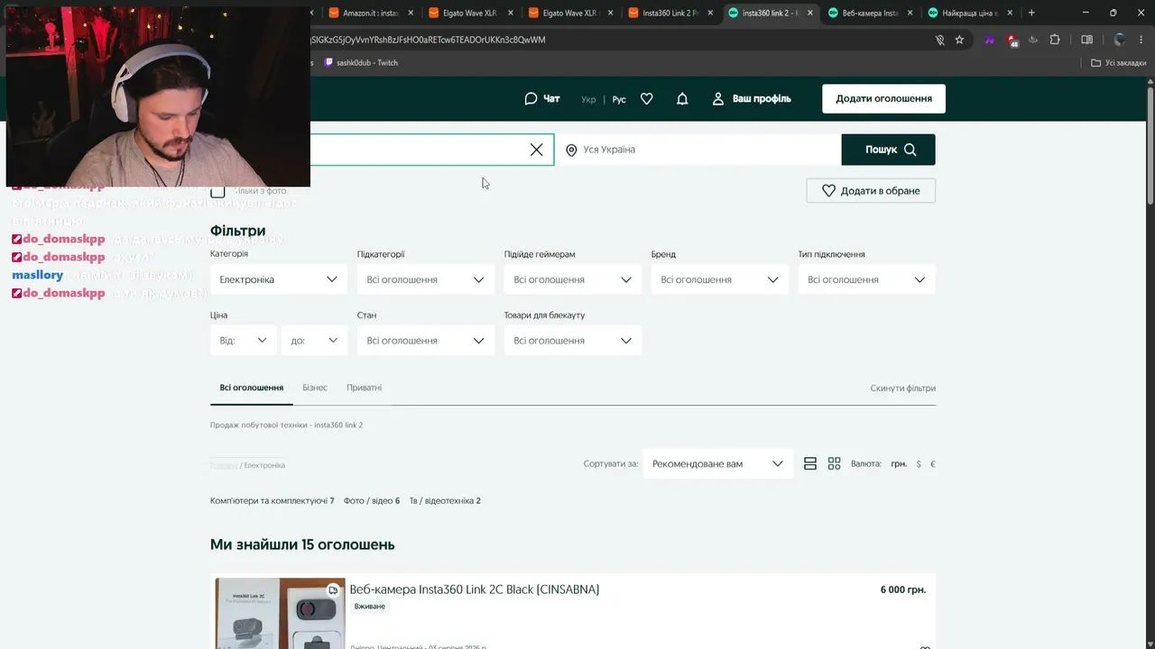Open the 'Усі закладки' bookmarks folder
The width and height of the screenshot is (1155, 649).
click(1118, 63)
